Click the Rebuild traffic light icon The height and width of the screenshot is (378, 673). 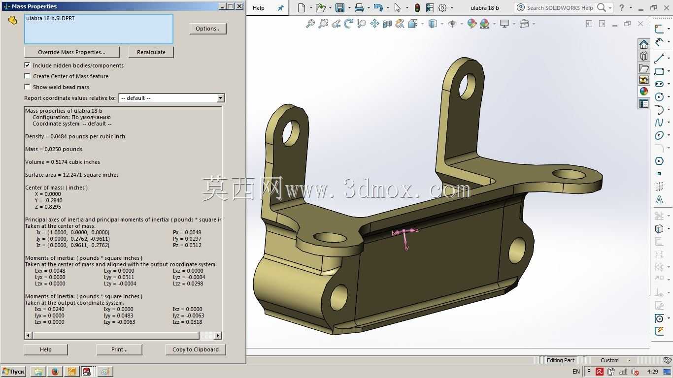point(417,8)
